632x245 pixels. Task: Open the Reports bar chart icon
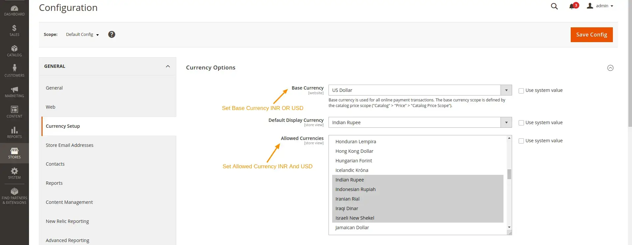[14, 130]
